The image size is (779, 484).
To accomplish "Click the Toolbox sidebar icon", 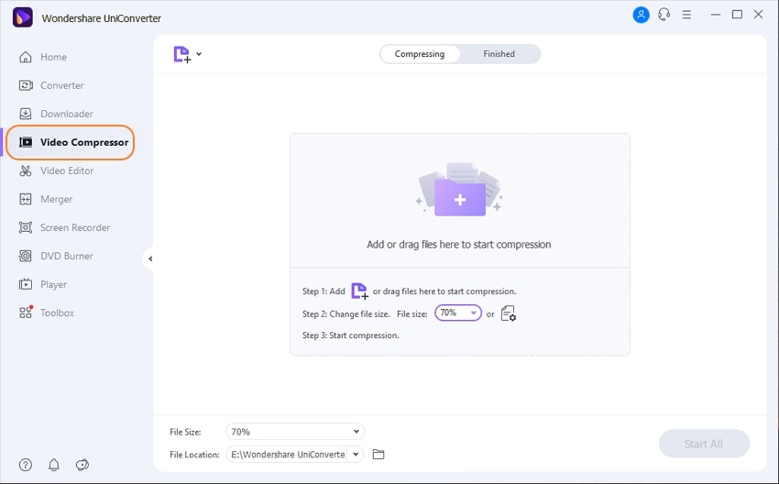I will pos(26,312).
